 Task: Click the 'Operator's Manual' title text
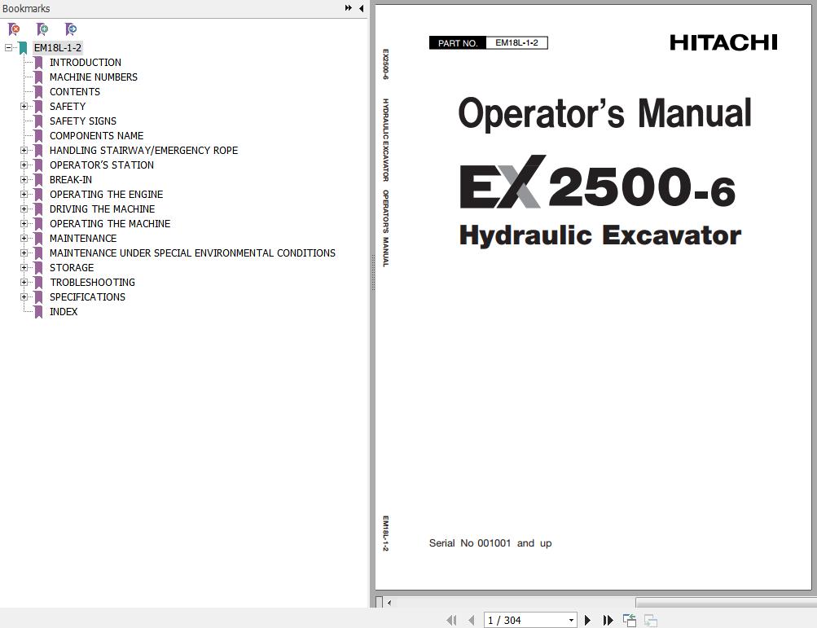pyautogui.click(x=605, y=112)
